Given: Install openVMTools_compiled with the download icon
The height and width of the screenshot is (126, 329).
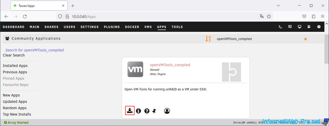Looking at the screenshot, I should 130,111.
